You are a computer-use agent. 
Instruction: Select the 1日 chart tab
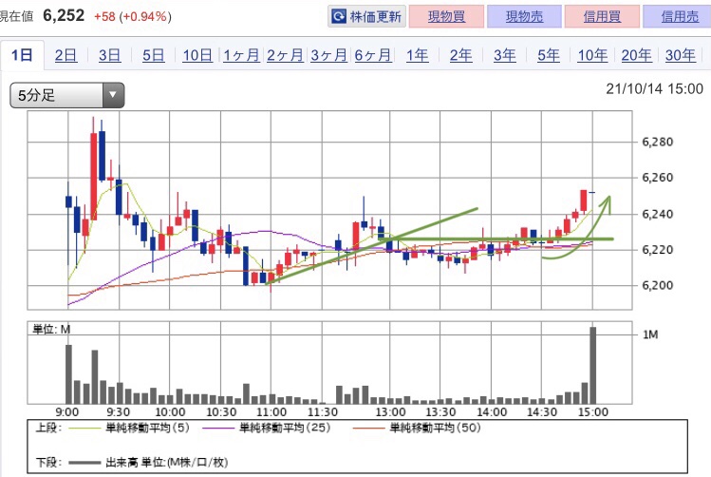(22, 55)
